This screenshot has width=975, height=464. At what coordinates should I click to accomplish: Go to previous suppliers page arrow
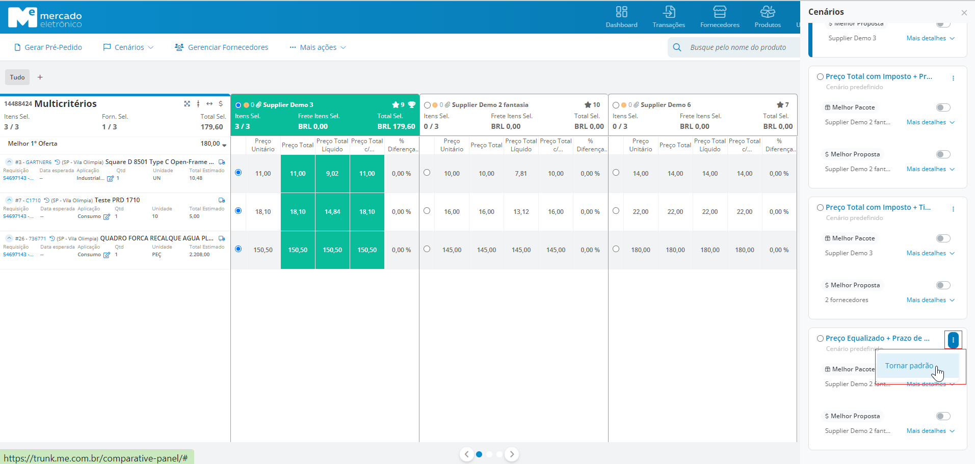[x=466, y=454]
